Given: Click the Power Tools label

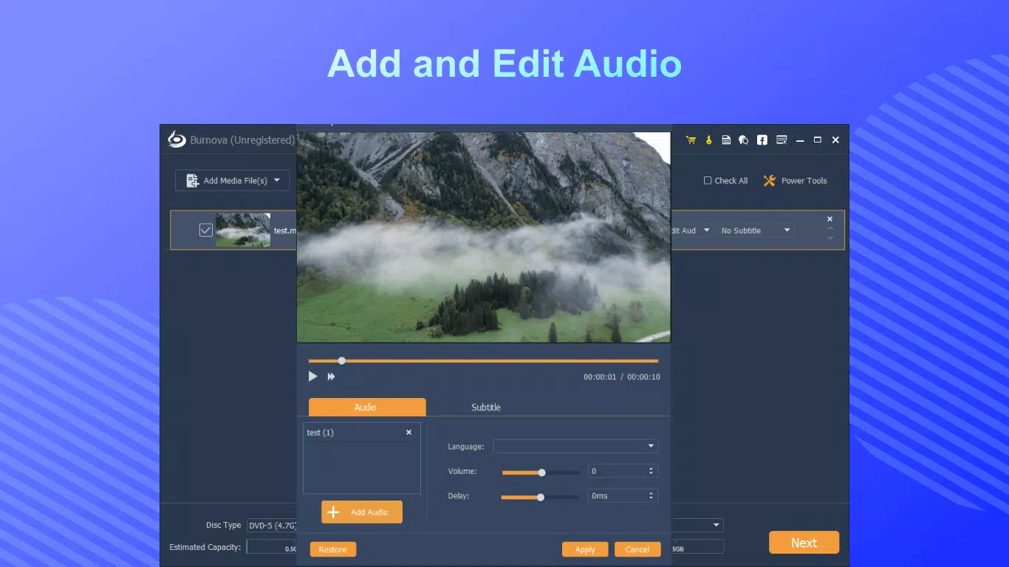Looking at the screenshot, I should [x=804, y=181].
